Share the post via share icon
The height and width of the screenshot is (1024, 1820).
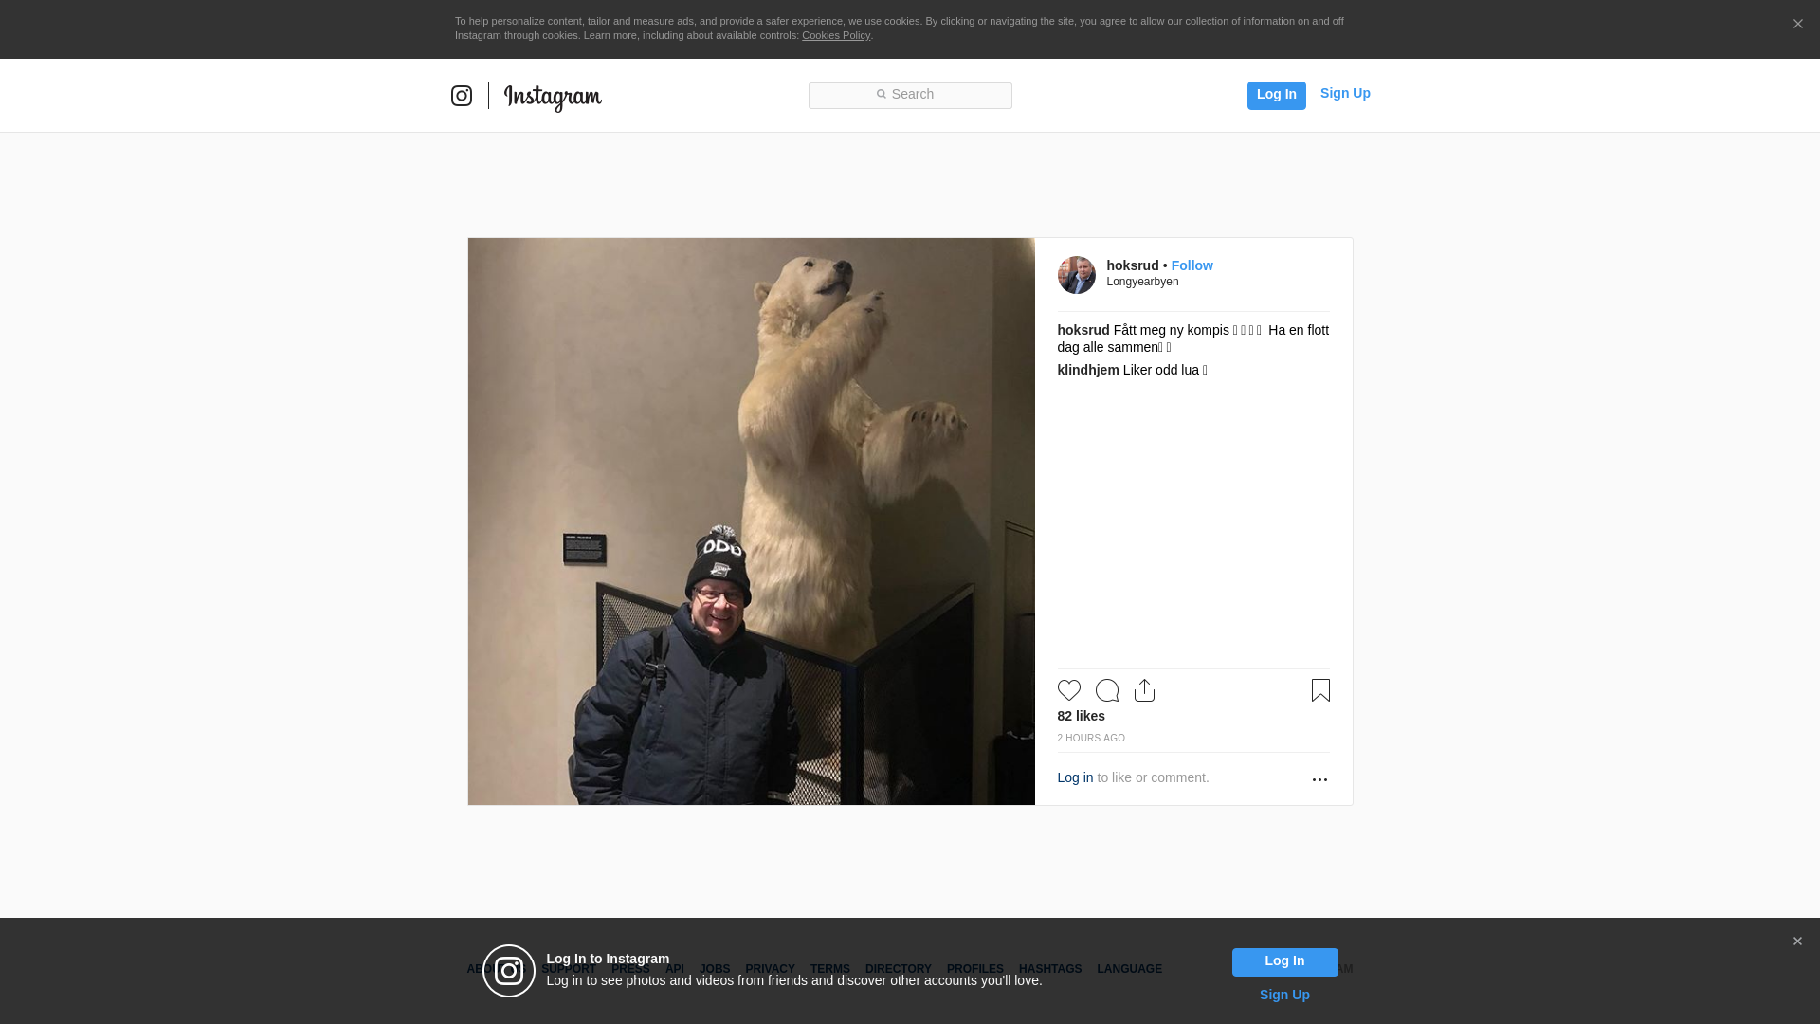[x=1144, y=690]
